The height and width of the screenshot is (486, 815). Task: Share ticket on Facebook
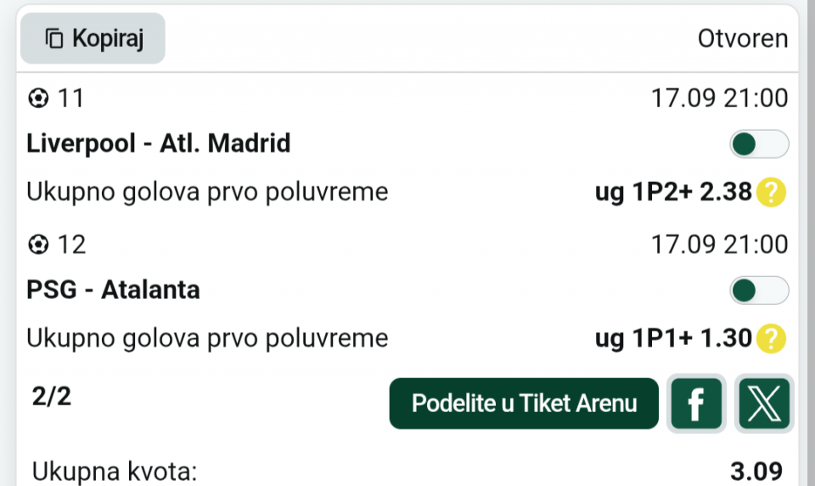[x=696, y=404]
